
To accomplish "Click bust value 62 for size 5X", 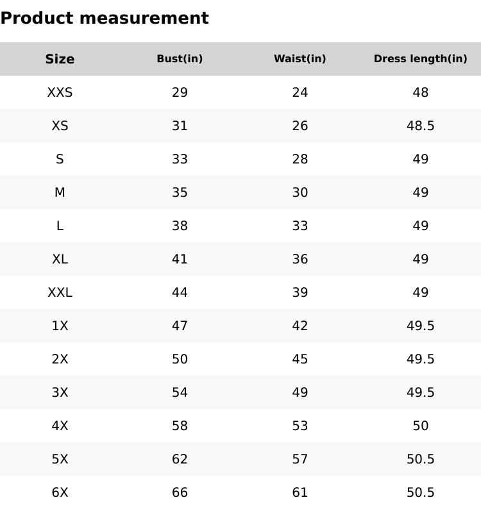I will coord(180,459).
